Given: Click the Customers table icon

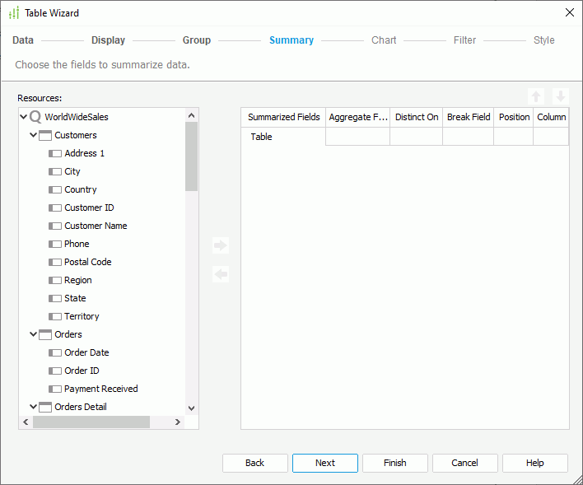Looking at the screenshot, I should pos(45,135).
